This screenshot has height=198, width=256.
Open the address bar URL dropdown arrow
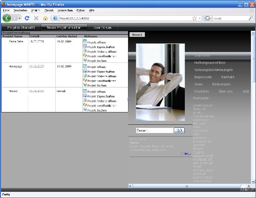click(200, 18)
